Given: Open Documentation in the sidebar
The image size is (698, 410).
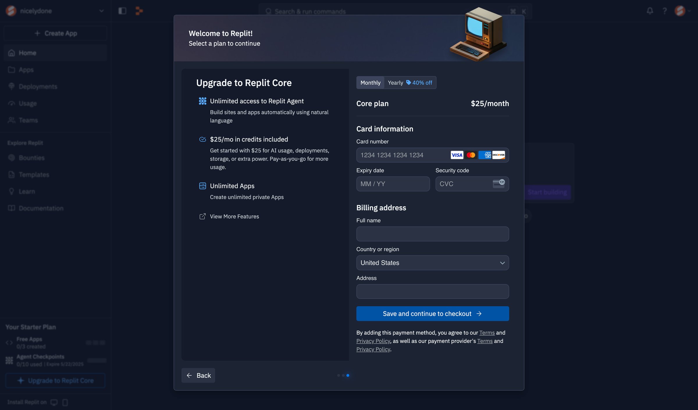Looking at the screenshot, I should (55, 208).
